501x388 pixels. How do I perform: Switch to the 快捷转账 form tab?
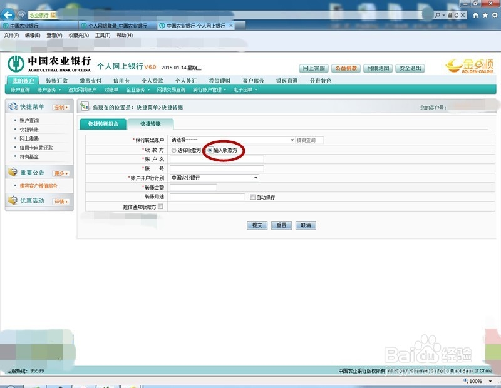[150, 123]
